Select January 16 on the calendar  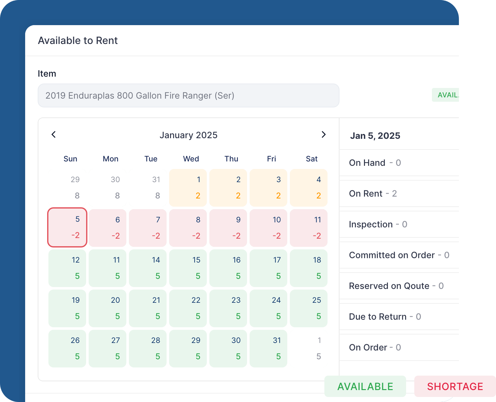coord(228,268)
